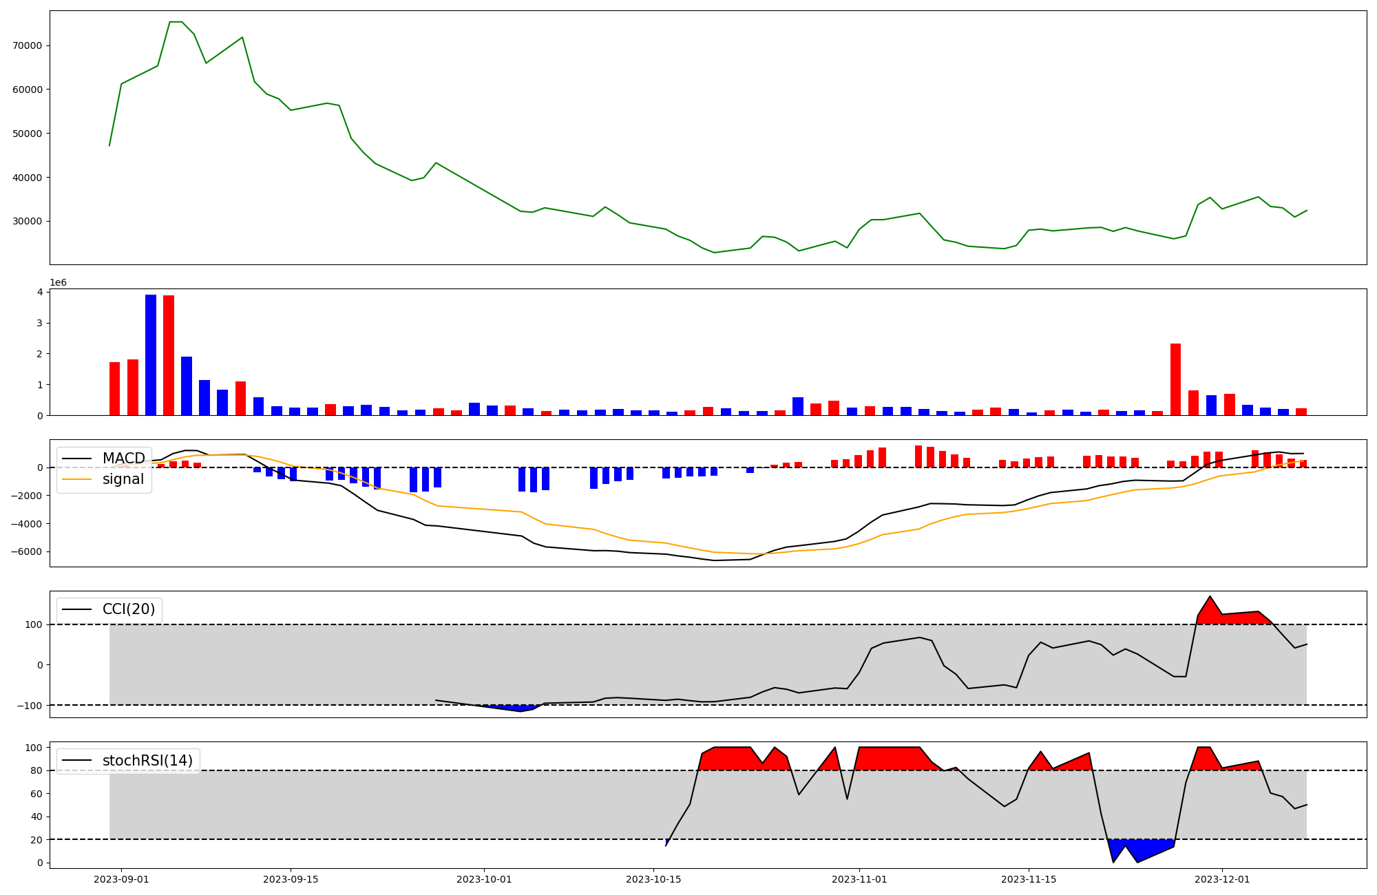This screenshot has height=895, width=1377.
Task: Click the 30000 price axis tick label
Action: [28, 221]
